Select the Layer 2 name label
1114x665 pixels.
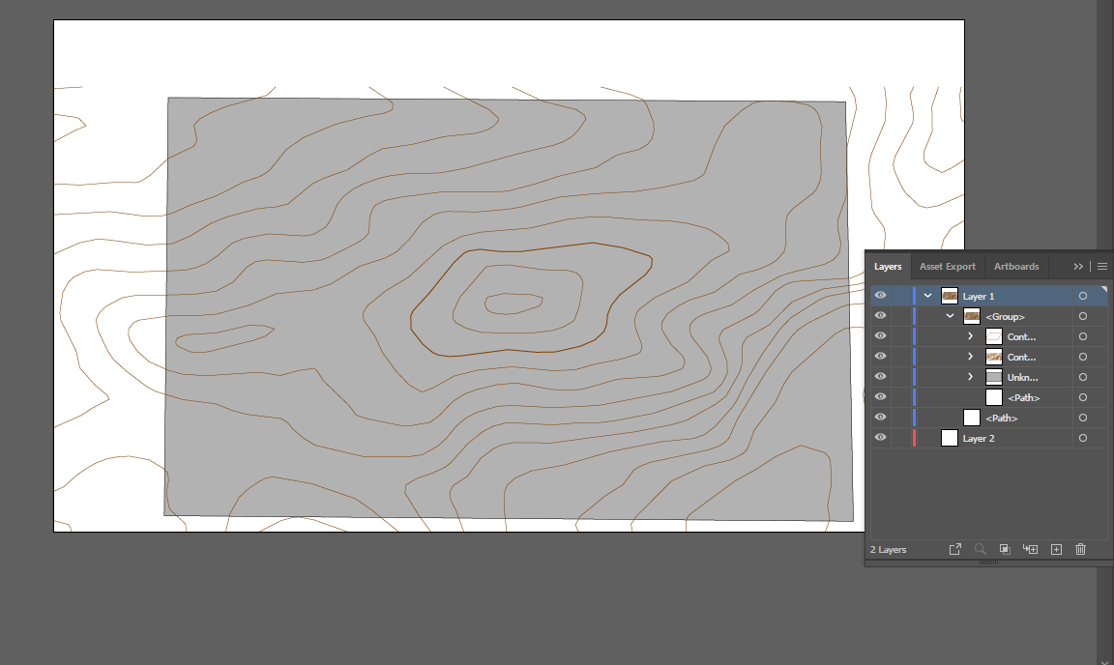[x=979, y=439]
